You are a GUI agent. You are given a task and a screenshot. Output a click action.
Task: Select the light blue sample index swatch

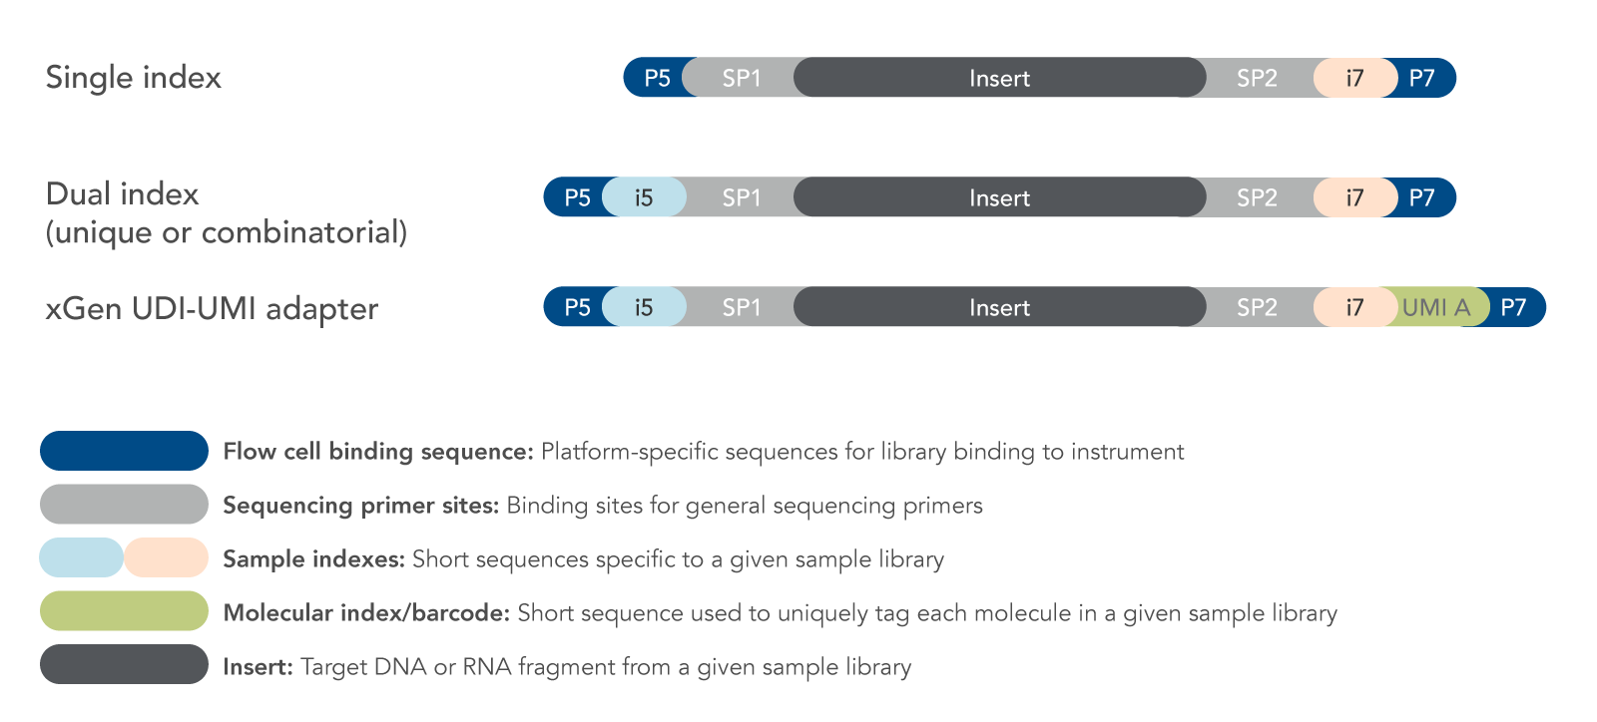click(81, 557)
